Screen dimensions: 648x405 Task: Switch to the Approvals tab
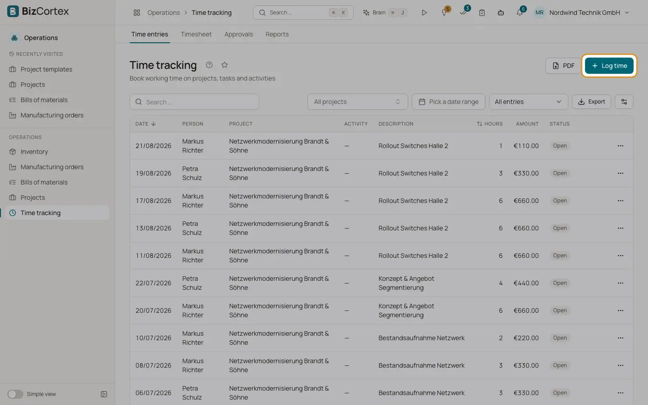[x=238, y=34]
